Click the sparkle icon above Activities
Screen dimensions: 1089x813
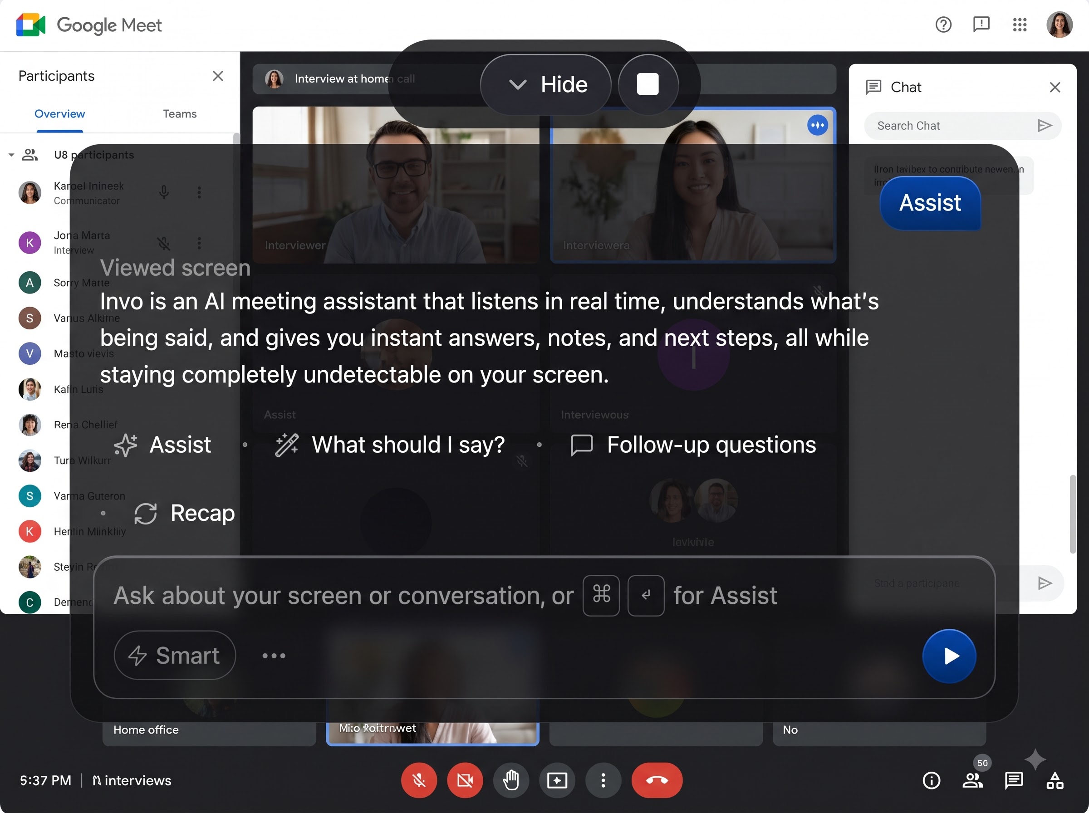click(x=1035, y=760)
